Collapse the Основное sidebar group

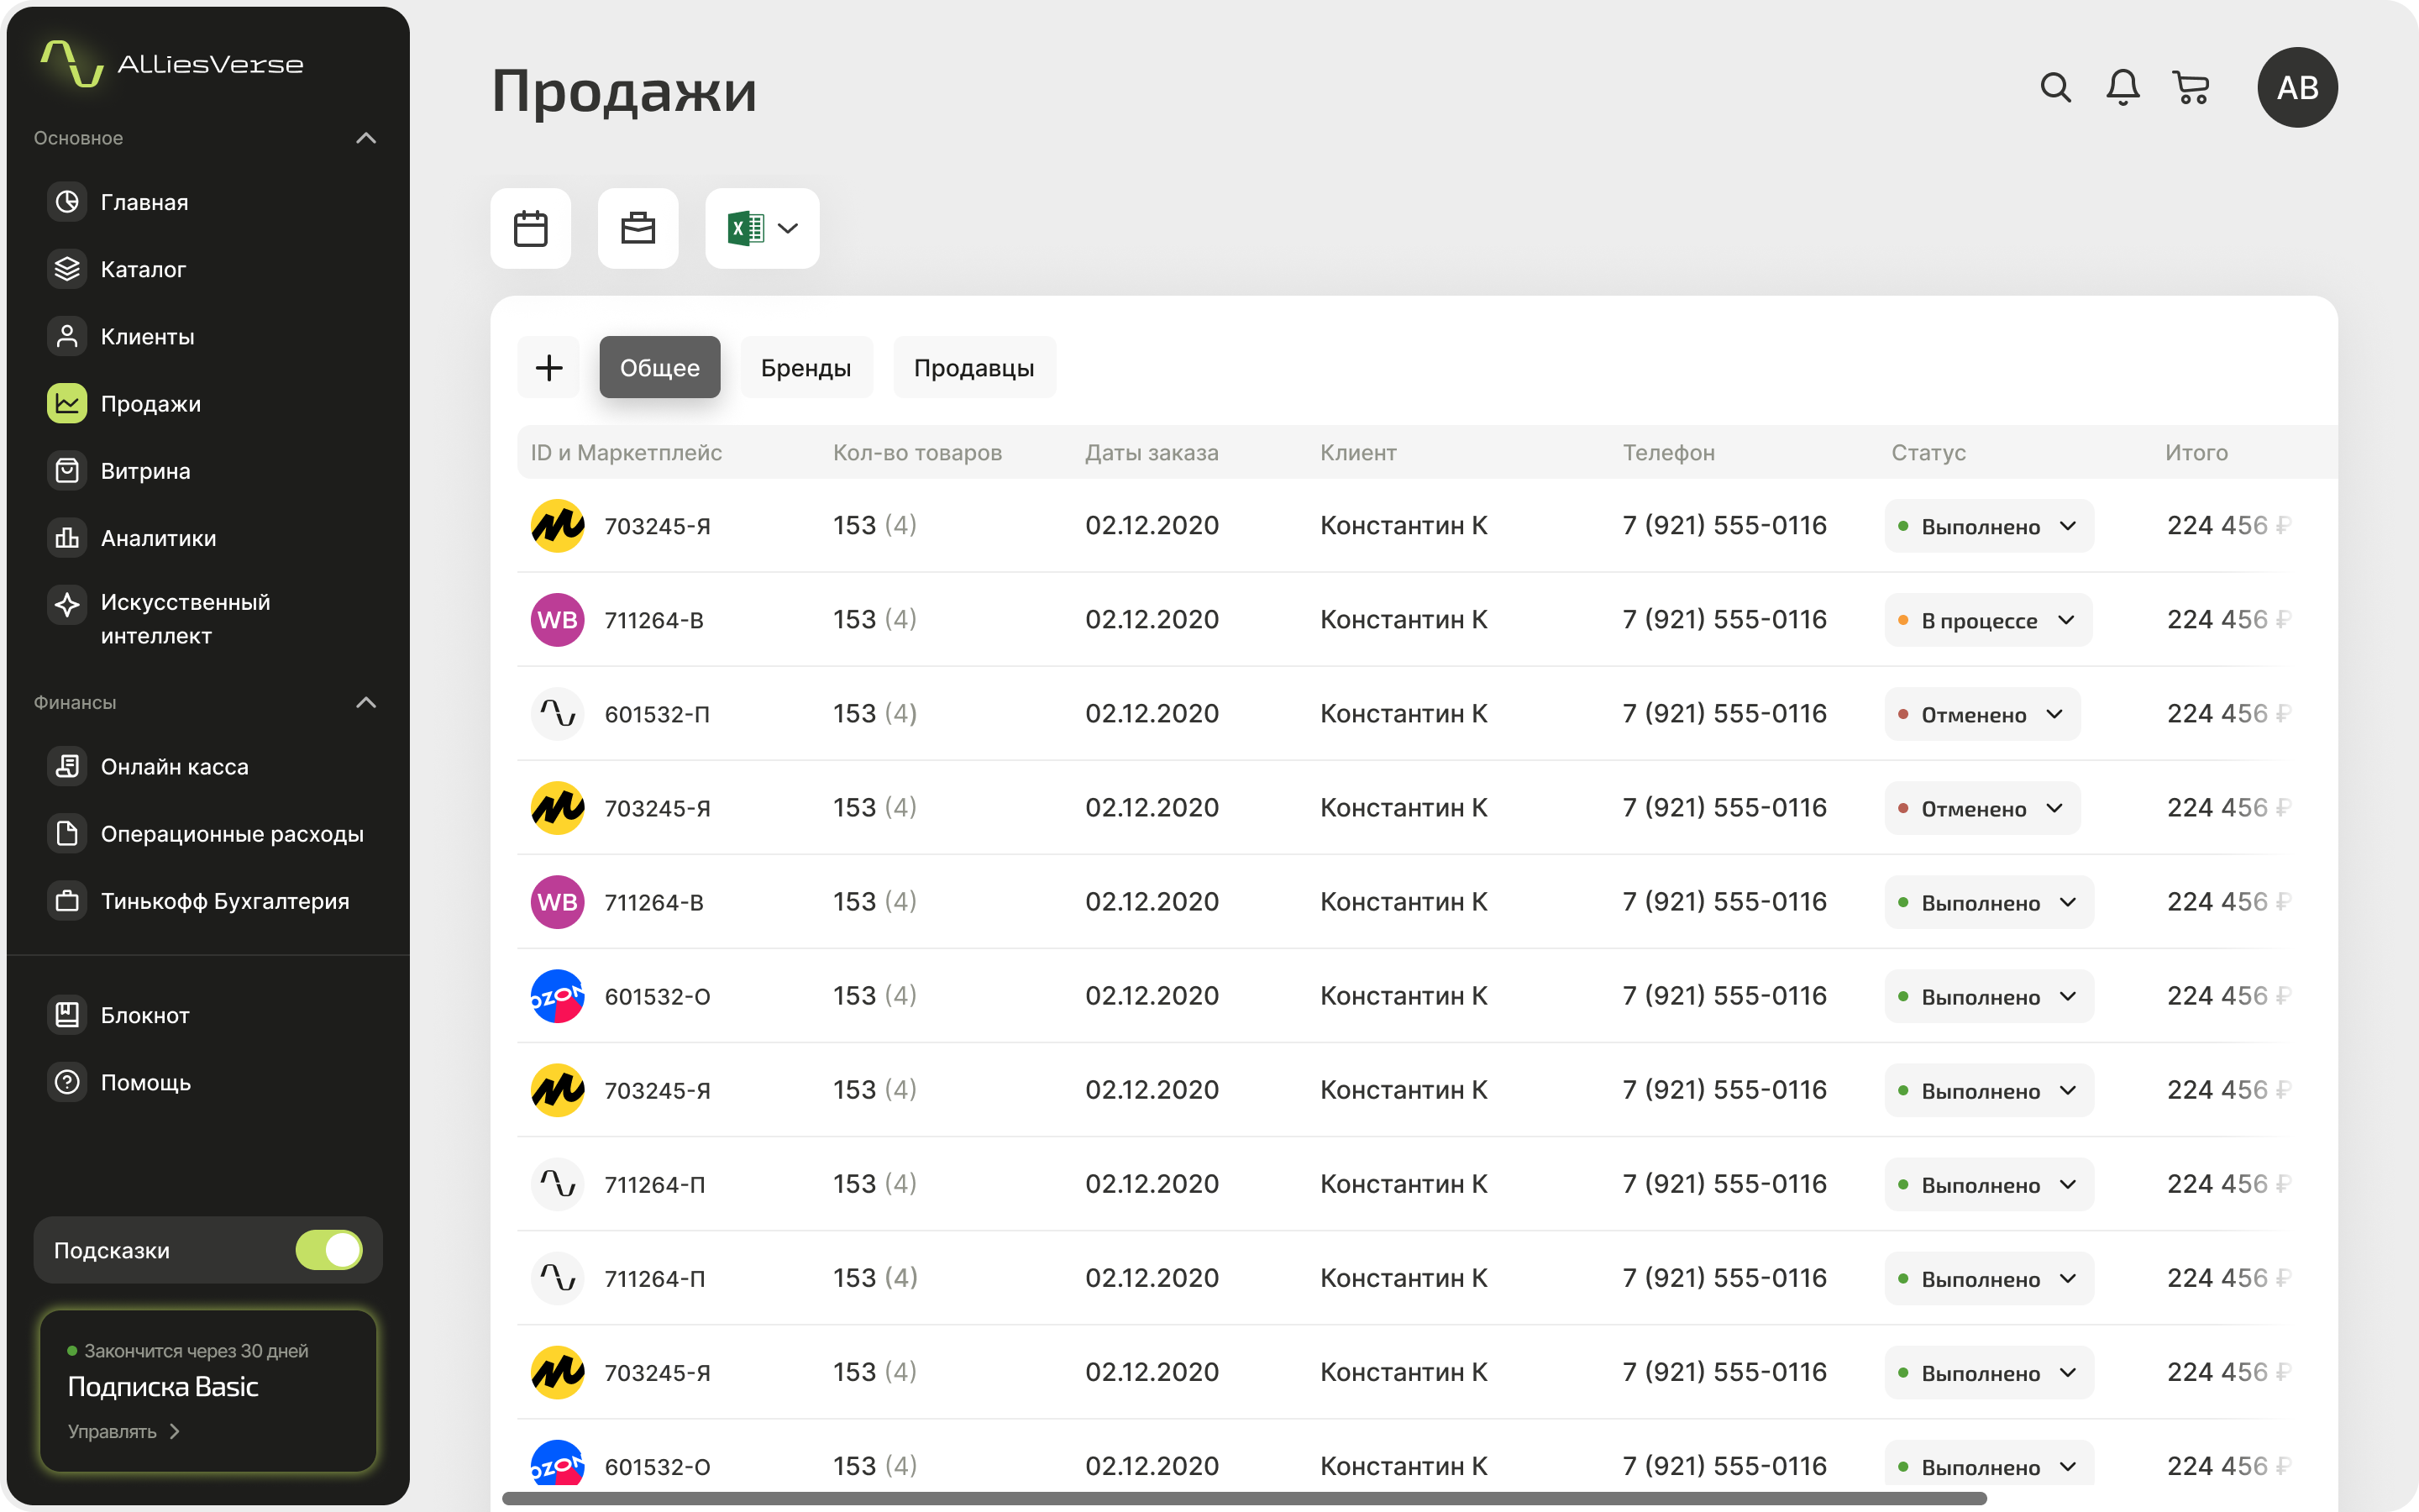point(366,138)
